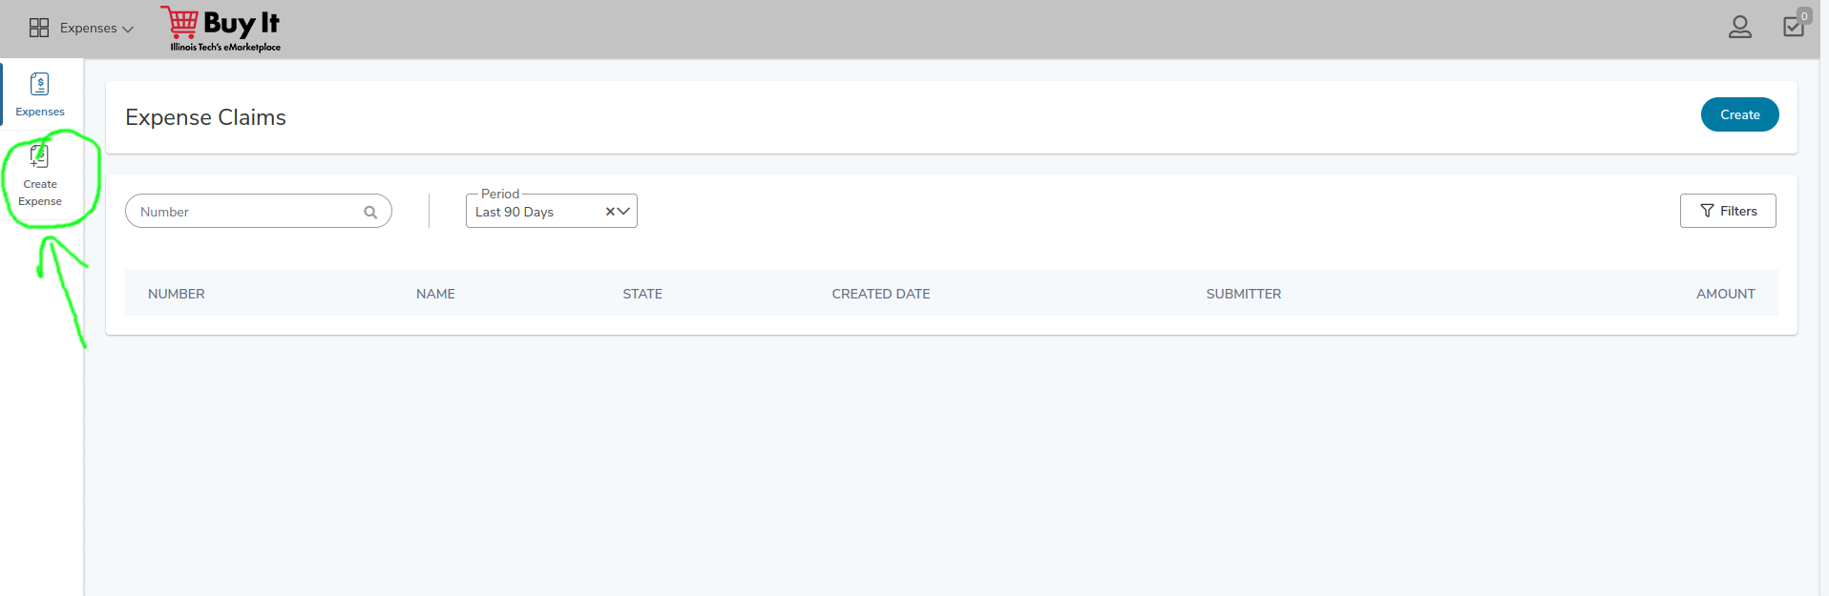Expand the Period dropdown arrow

click(624, 212)
